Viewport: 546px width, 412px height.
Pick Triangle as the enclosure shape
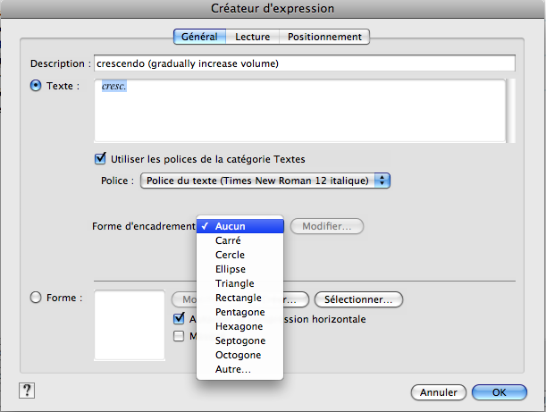pos(234,283)
